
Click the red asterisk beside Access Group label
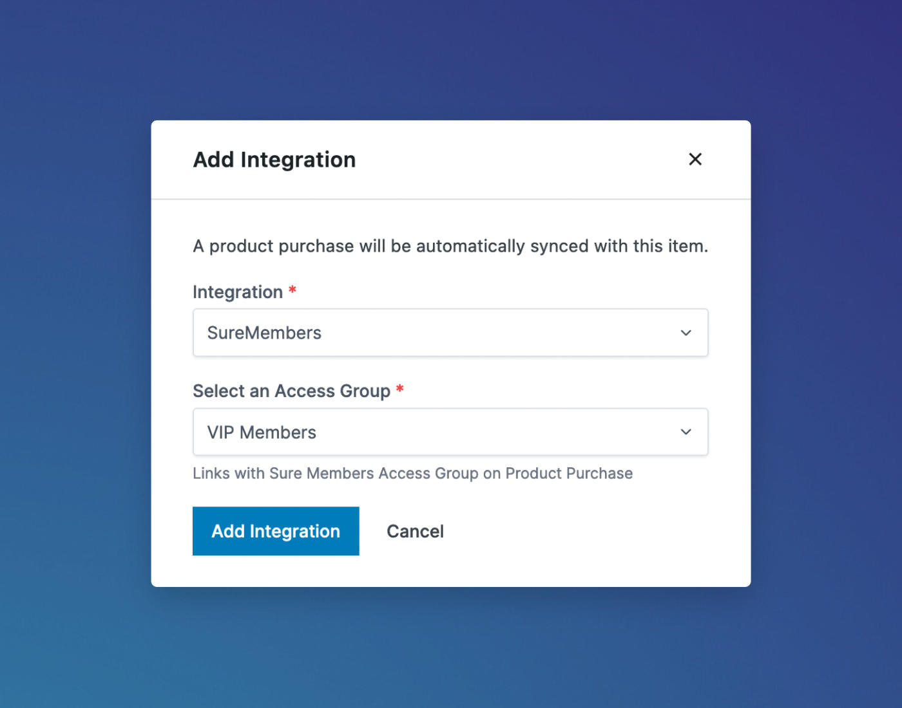[399, 389]
